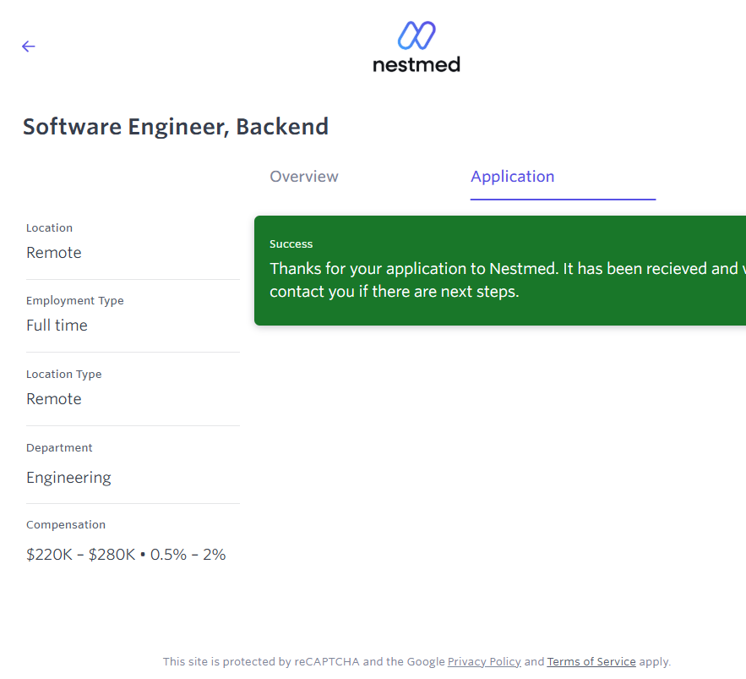Click the Location Type label

(x=63, y=375)
